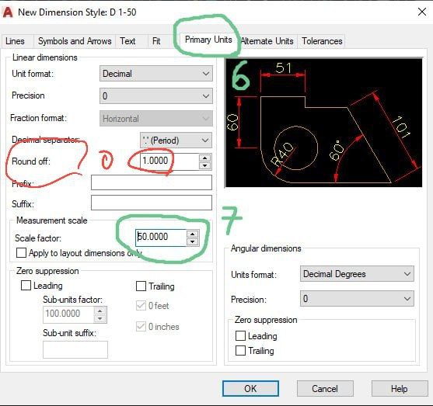Expand the linear Precision dropdown
This screenshot has width=433, height=406.
point(156,96)
